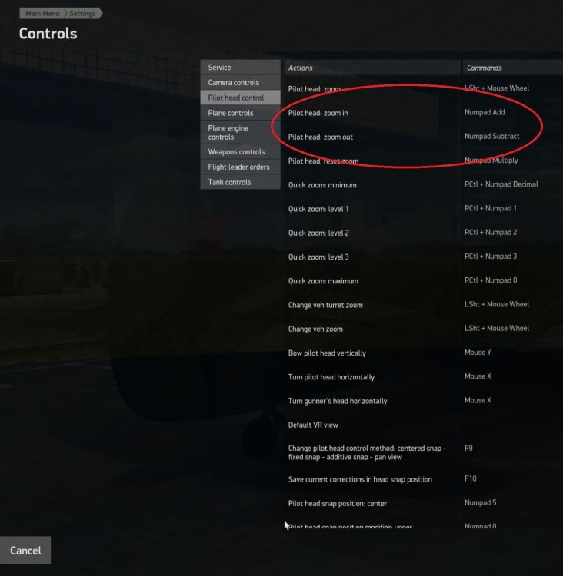Click the Mouse Y command for bow pilot head
Viewport: 563px width, 576px height.
pos(478,353)
